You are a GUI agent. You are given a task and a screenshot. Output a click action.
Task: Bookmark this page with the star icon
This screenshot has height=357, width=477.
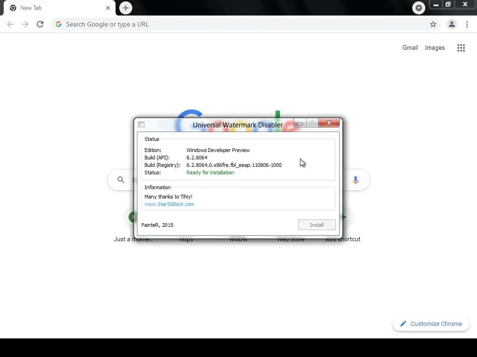click(x=433, y=24)
